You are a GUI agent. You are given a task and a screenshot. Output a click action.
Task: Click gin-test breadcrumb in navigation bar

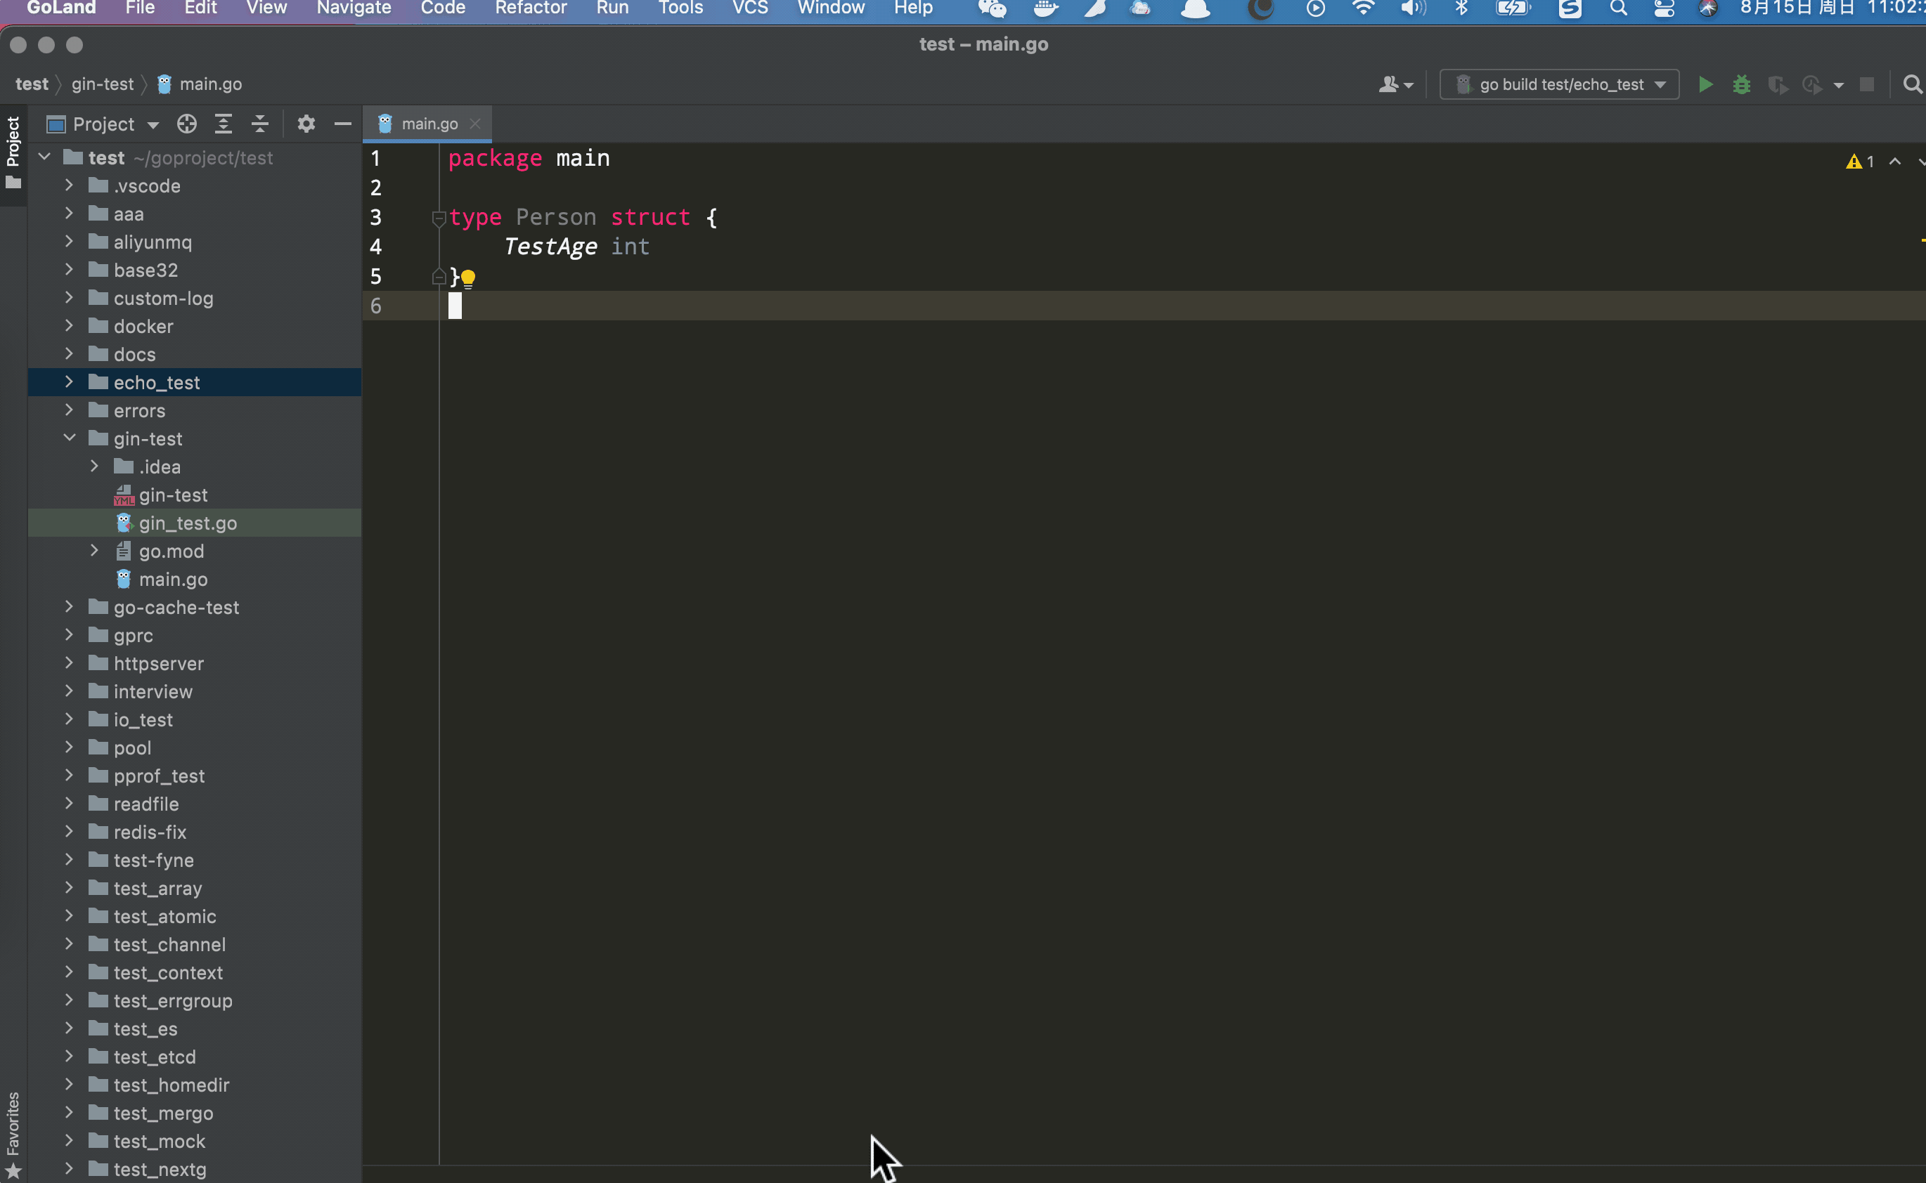(103, 84)
